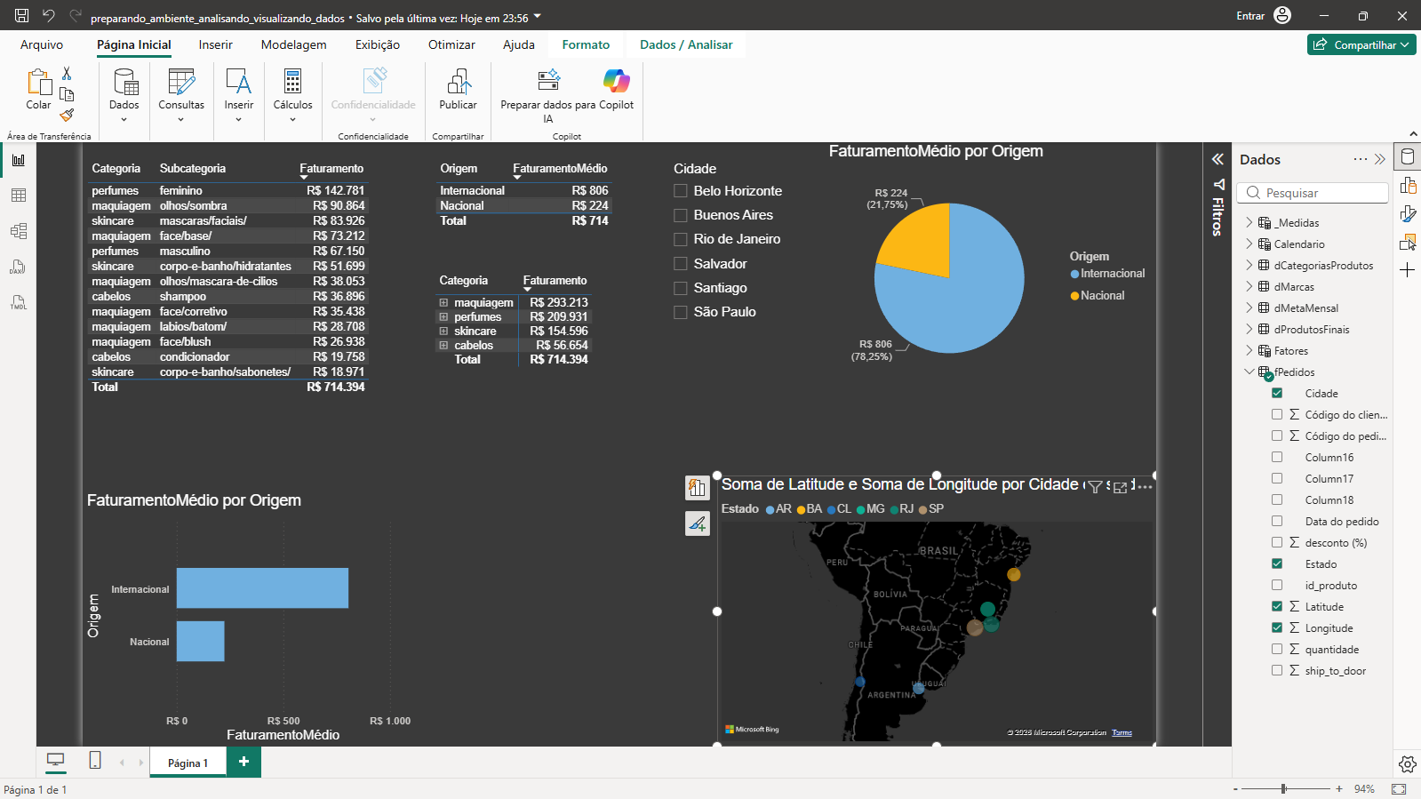
Task: Uncheck the Estado field checkbox
Action: click(x=1277, y=563)
